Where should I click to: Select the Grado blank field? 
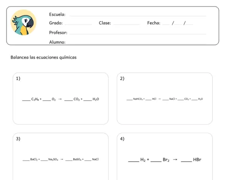click(x=78, y=24)
